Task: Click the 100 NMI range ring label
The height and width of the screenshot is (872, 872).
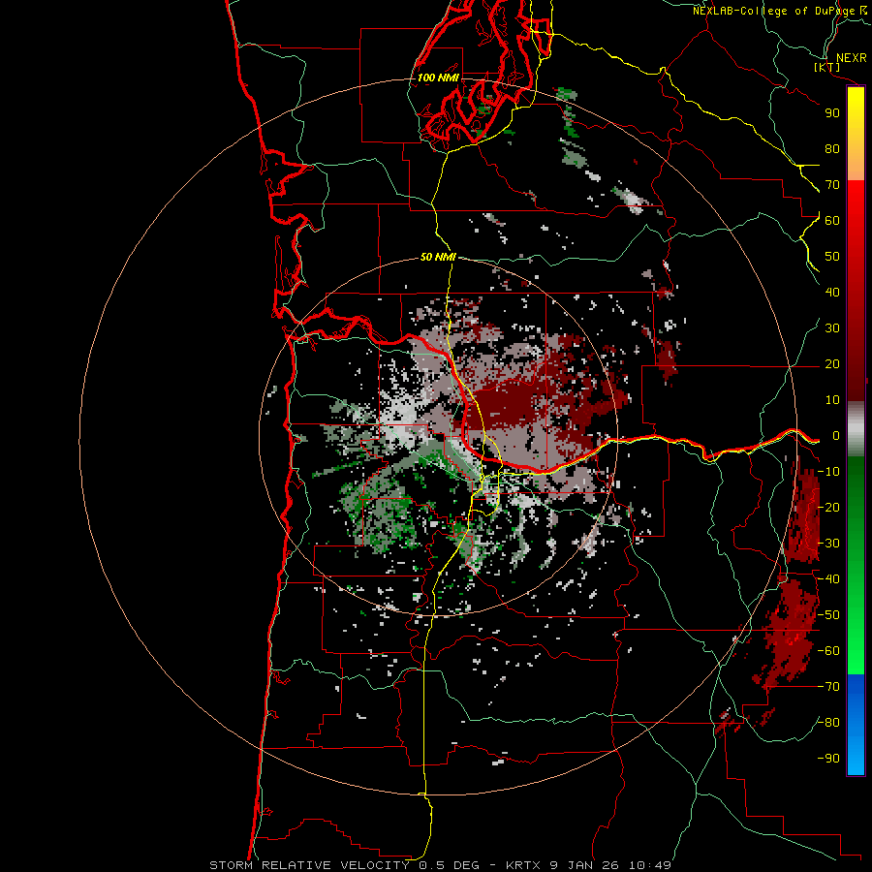Action: (438, 78)
